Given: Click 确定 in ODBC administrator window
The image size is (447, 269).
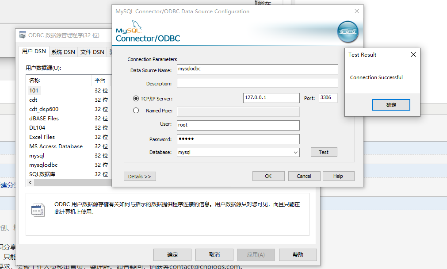Looking at the screenshot, I should pyautogui.click(x=172, y=255).
